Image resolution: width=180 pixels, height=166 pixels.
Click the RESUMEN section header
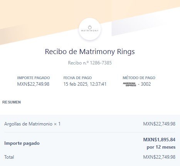click(x=12, y=102)
